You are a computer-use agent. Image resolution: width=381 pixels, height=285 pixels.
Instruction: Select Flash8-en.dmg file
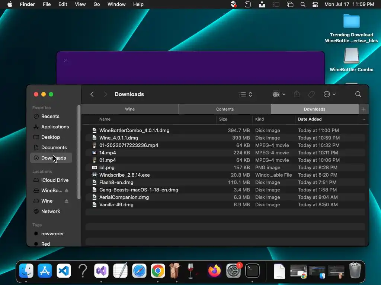[225, 183]
